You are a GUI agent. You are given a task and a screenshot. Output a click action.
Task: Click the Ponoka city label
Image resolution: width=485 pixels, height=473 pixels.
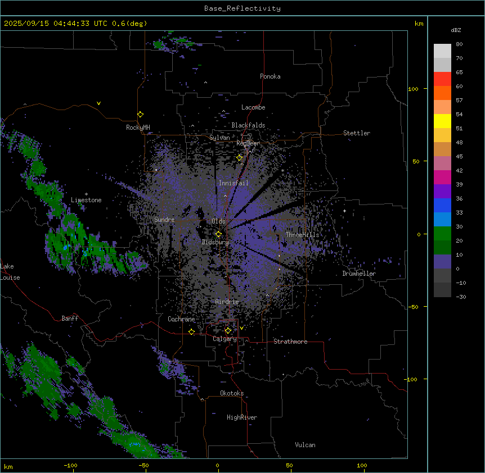(x=270, y=76)
